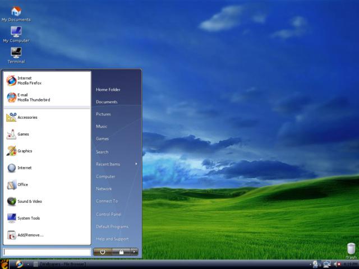The height and width of the screenshot is (269, 359).
Task: Open Games link in right pane
Action: [102, 138]
